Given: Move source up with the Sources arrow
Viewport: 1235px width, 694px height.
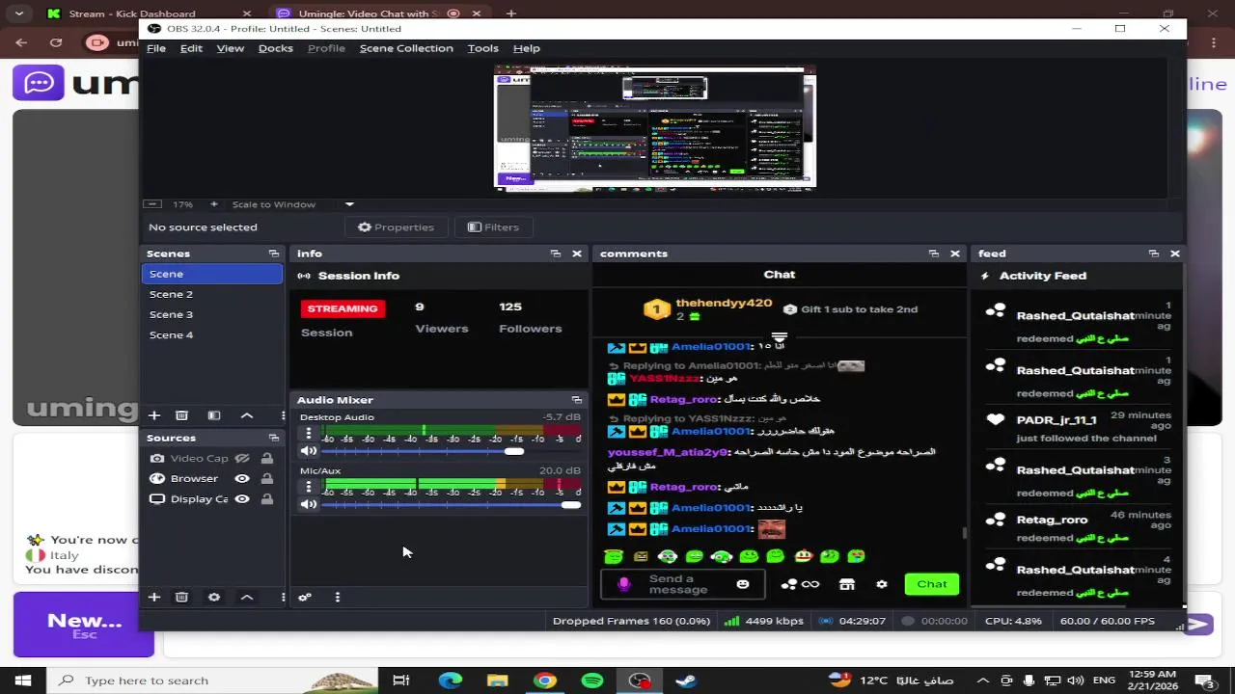Looking at the screenshot, I should coord(247,597).
